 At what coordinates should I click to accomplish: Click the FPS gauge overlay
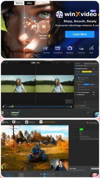[5, 167]
